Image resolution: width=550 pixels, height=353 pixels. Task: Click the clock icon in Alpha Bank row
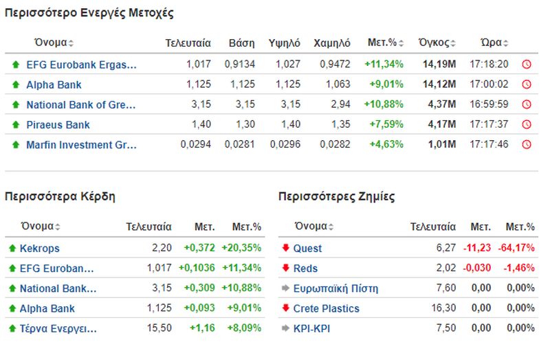pyautogui.click(x=527, y=84)
